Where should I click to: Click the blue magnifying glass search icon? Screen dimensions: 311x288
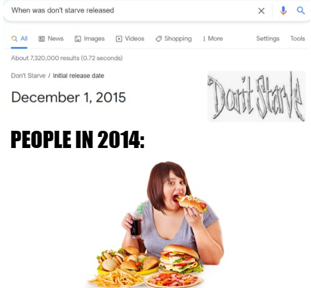(301, 10)
